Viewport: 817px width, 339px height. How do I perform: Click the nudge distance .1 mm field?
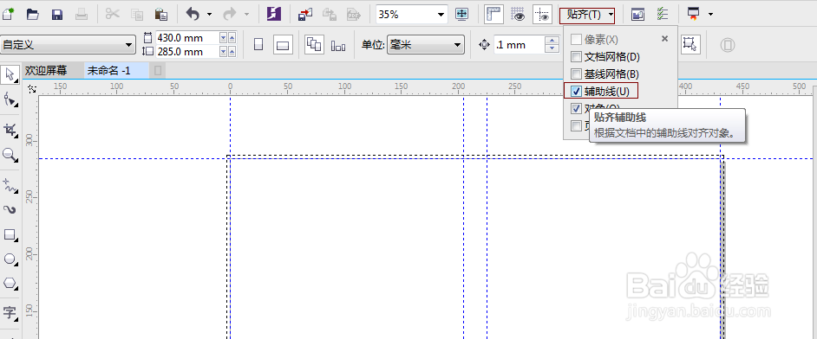tap(519, 45)
